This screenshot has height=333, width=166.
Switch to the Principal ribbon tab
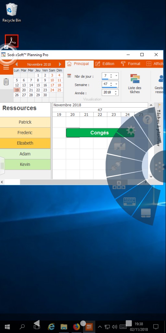(79, 64)
